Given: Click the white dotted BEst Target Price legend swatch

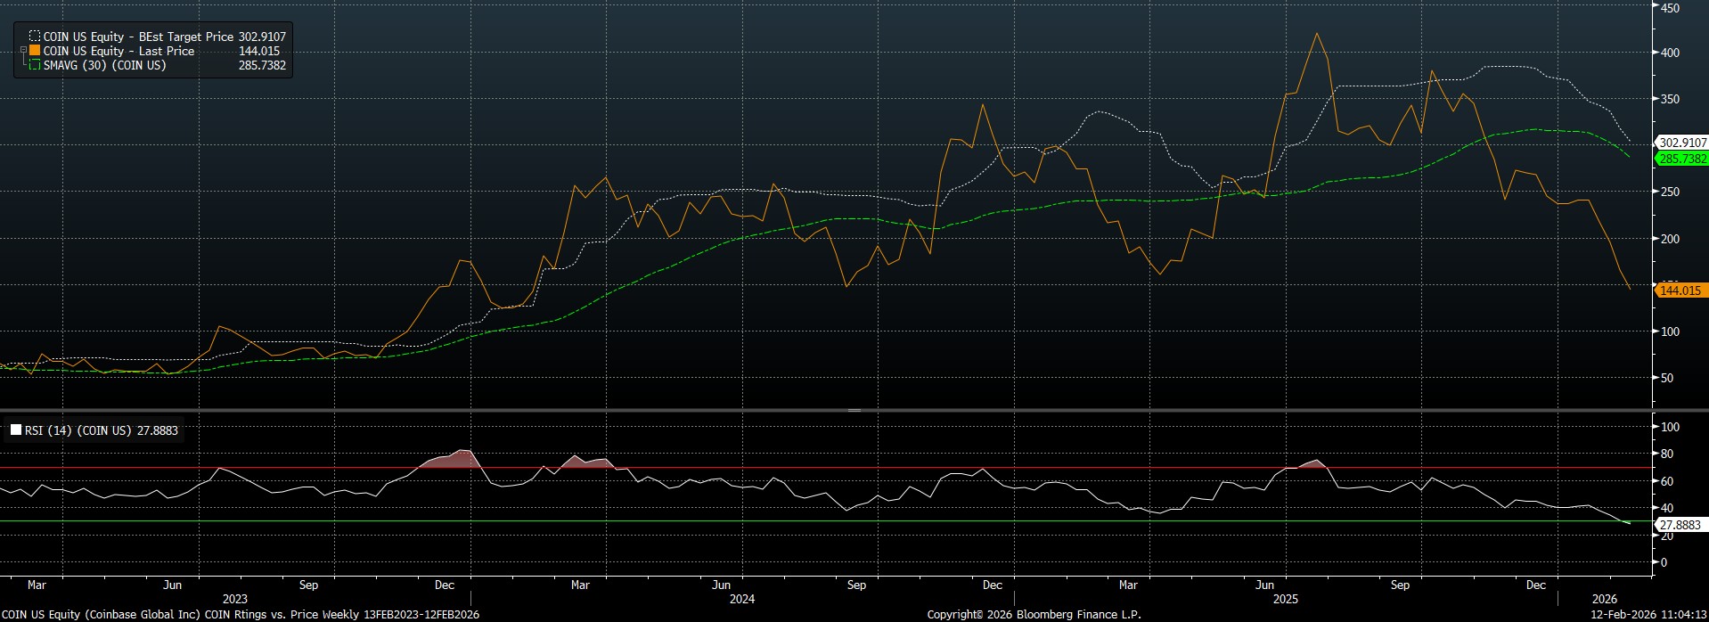Looking at the screenshot, I should (35, 37).
